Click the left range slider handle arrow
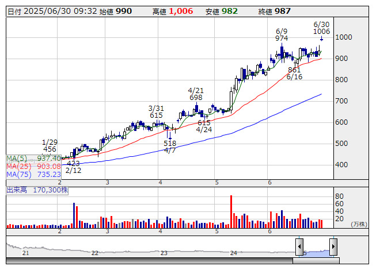Viewport: 376px width, 270px height. click(x=299, y=246)
